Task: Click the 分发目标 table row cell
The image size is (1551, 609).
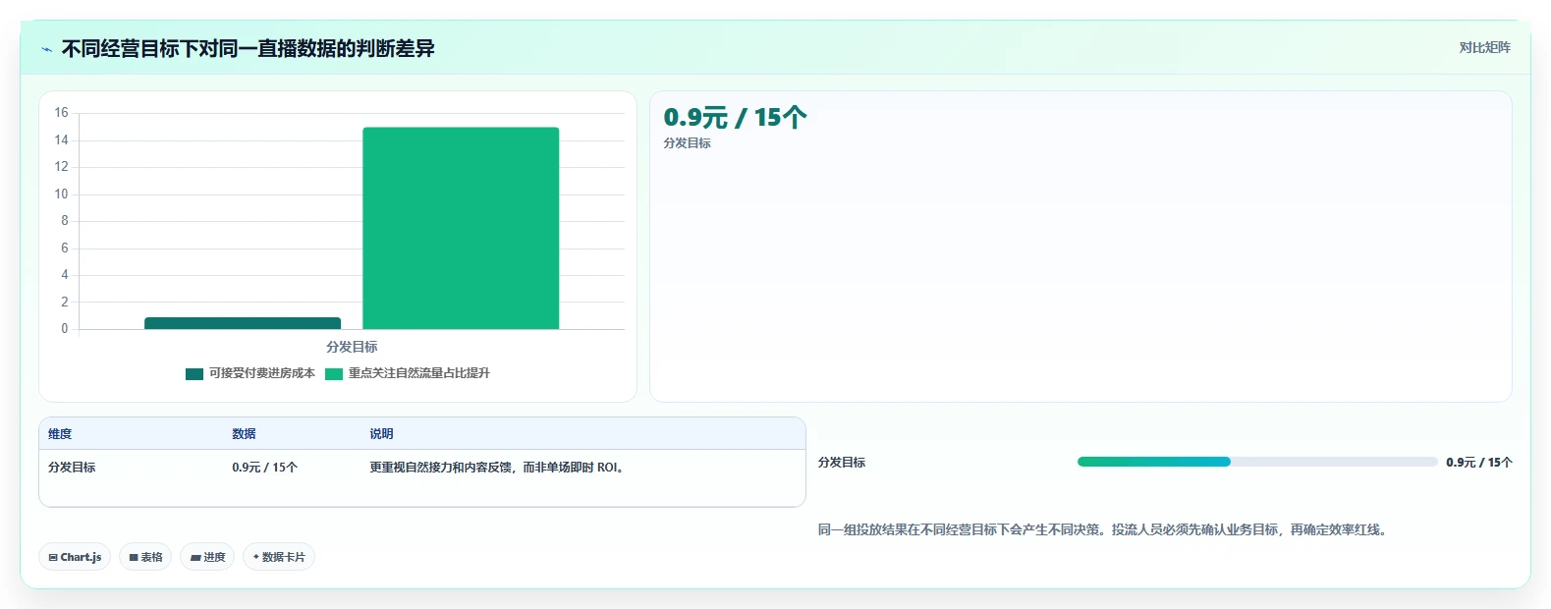Action: click(x=72, y=468)
